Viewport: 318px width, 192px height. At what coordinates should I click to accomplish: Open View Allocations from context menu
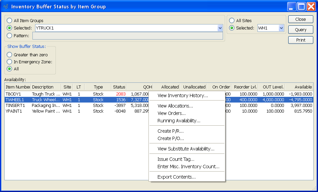(175, 106)
